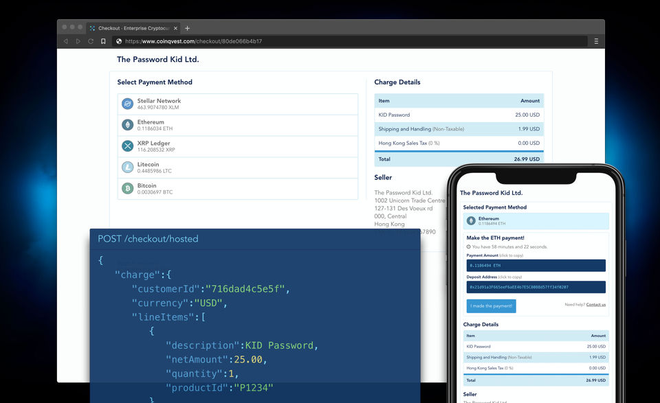660x403 pixels.
Task: Click the "26.99 USD" total in browser
Action: pos(527,159)
